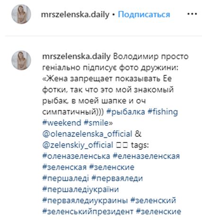Open the #рыбалка hashtag
The height and width of the screenshot is (221, 202).
[x=126, y=112]
